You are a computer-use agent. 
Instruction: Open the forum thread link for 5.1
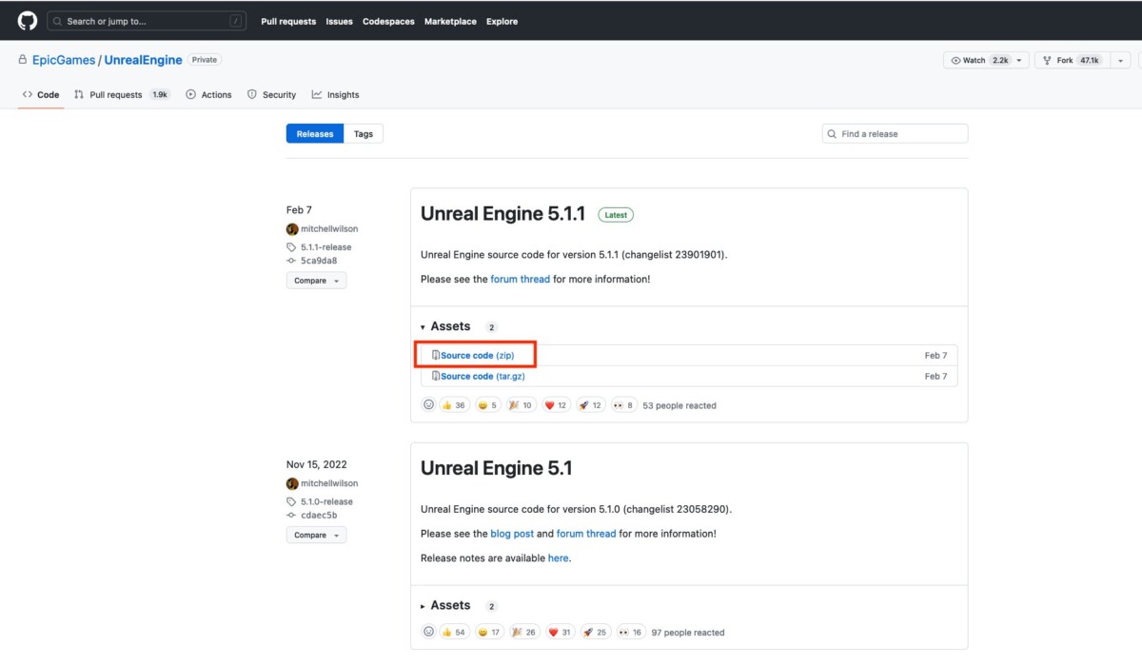[586, 534]
